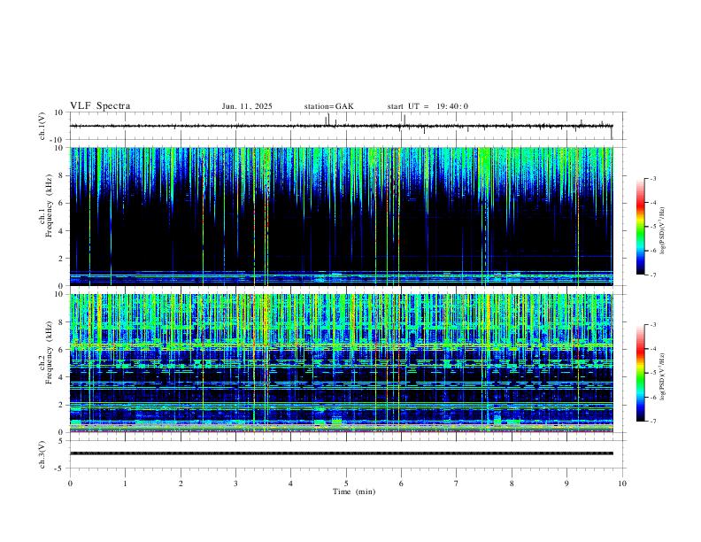The image size is (701, 542).
Task: Click the upper PSD color scale bar
Action: coord(641,227)
